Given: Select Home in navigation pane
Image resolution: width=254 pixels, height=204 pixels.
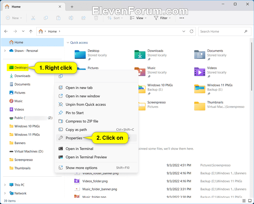Looking at the screenshot, I should coord(33,42).
